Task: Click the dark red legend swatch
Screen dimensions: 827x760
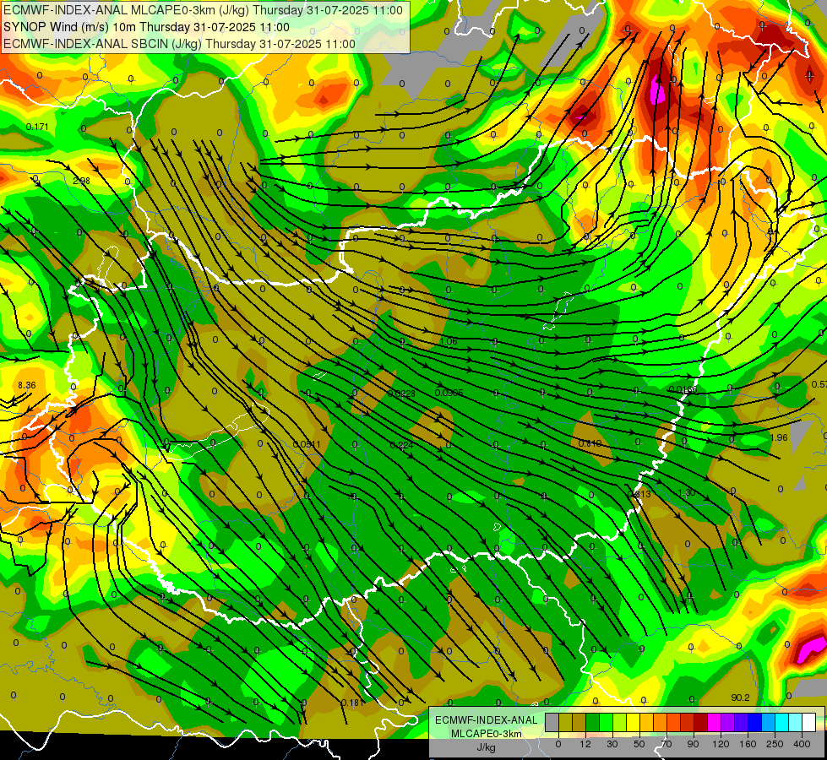Action: pos(701,722)
